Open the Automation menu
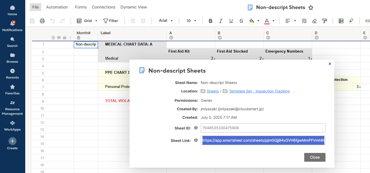 pyautogui.click(x=57, y=7)
